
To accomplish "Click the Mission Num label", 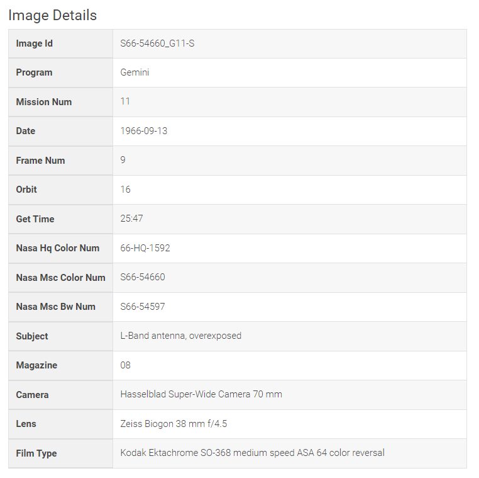I will 43,102.
